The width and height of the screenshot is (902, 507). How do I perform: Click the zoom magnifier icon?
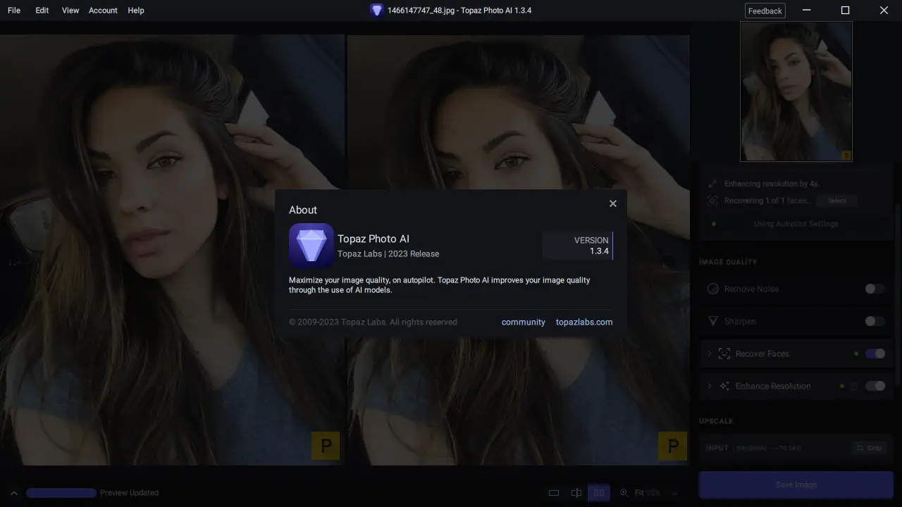coord(624,493)
